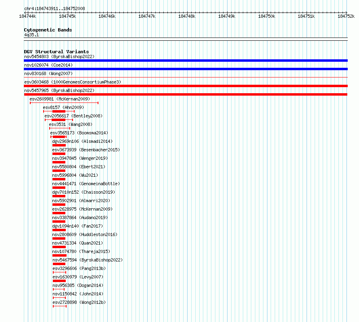The width and height of the screenshot is (359, 322).
Task: Open nsv956385 (Dogan2014) variant
Action: tap(78, 285)
